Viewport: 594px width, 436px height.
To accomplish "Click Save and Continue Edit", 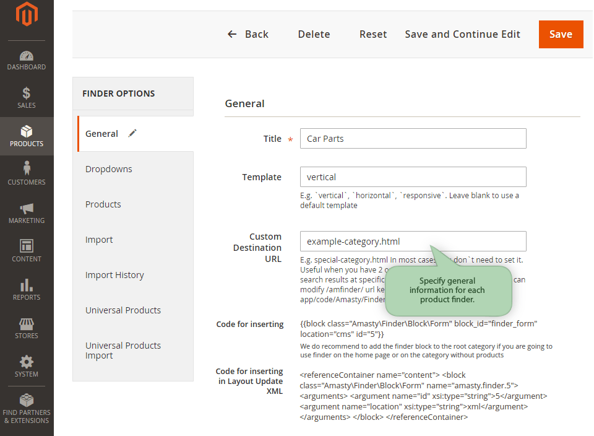I will tap(462, 34).
